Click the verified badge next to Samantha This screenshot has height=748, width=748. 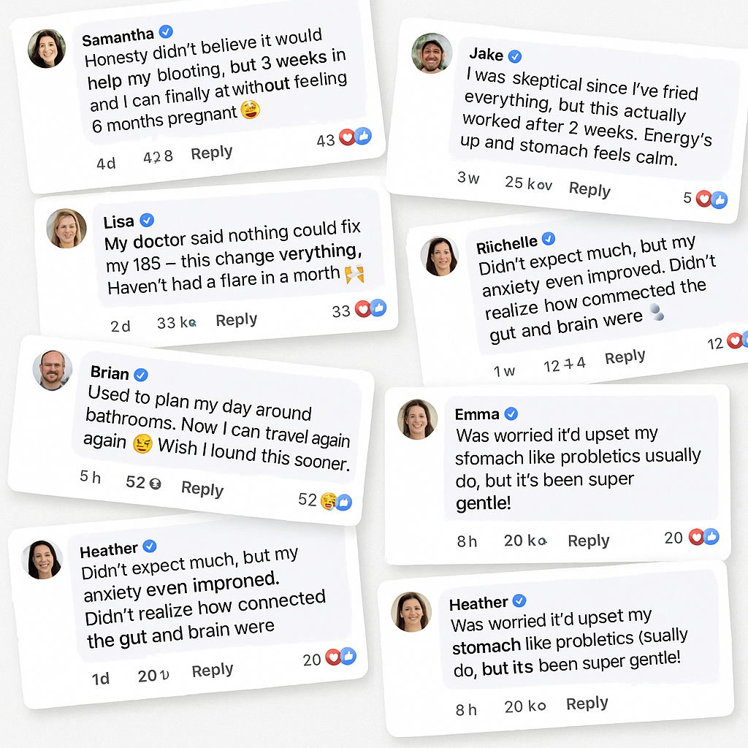tap(166, 31)
